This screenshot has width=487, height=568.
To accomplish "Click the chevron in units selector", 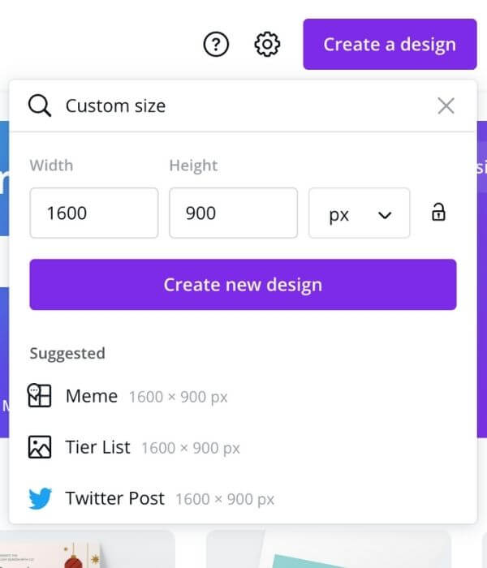I will click(385, 215).
